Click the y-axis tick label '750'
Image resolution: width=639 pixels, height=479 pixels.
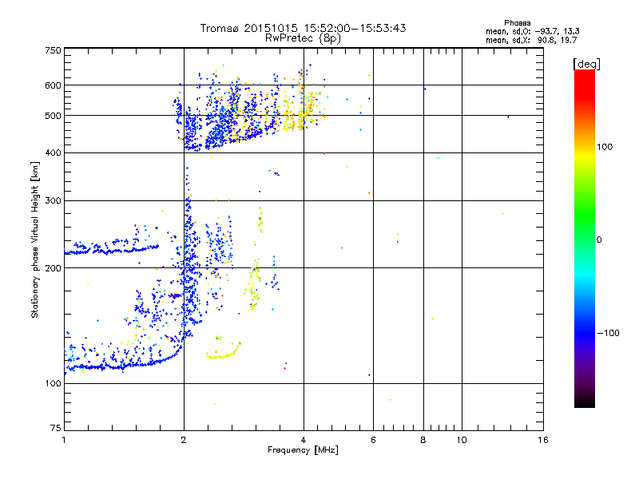tap(53, 50)
